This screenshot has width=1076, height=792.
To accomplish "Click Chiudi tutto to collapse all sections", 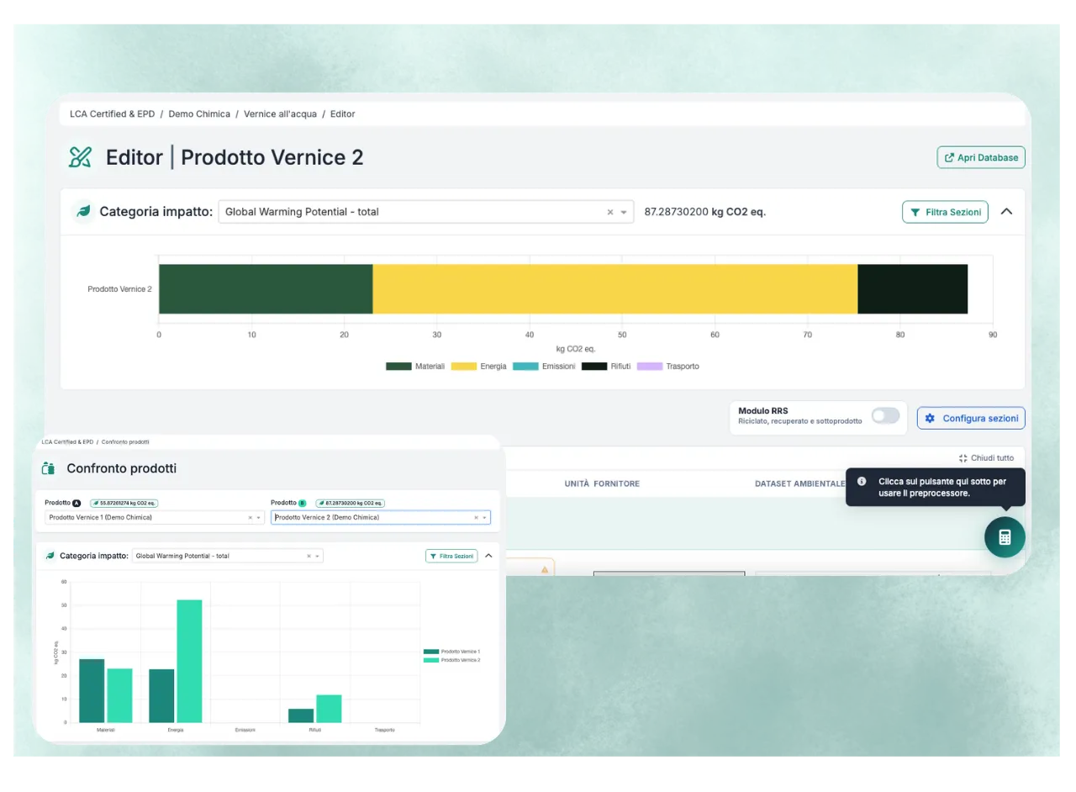I will click(x=986, y=458).
